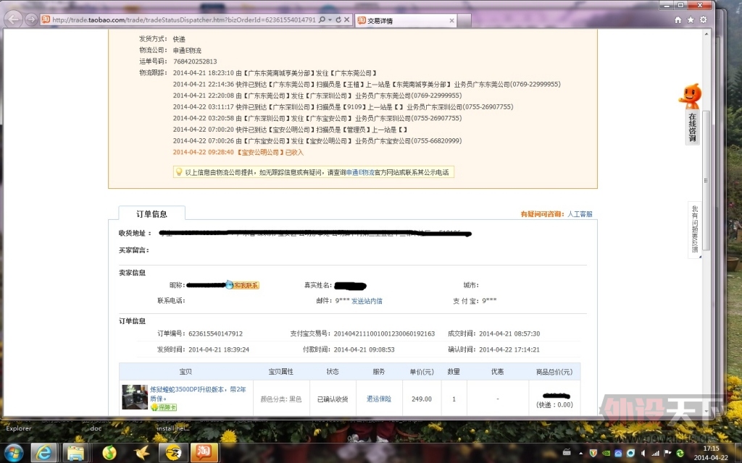
Task: Stop loading with the address bar X
Action: (x=347, y=20)
